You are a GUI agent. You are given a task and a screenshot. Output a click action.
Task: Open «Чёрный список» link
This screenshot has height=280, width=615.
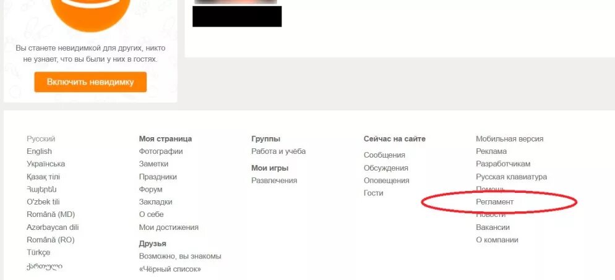170,269
